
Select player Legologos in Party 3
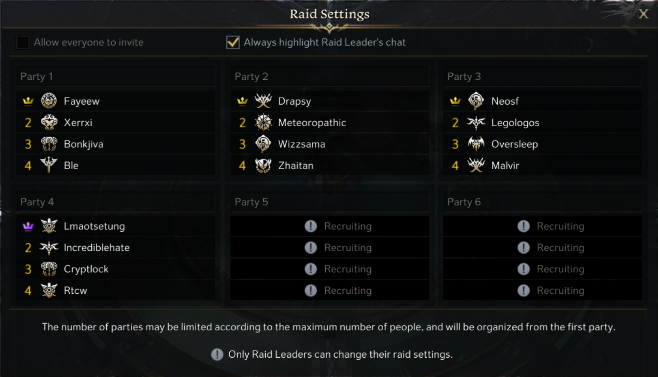pyautogui.click(x=515, y=123)
